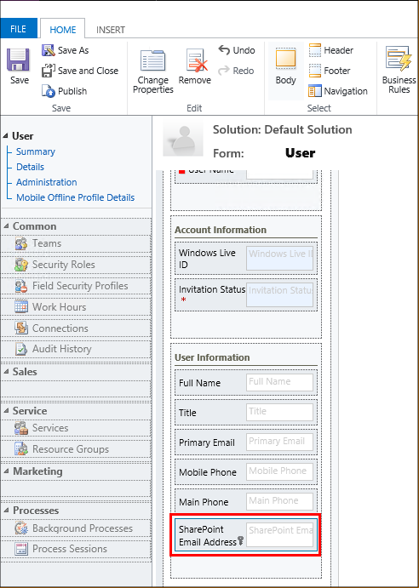419x588 pixels.
Task: Select the SharePoint Email Address field
Action: [x=246, y=535]
